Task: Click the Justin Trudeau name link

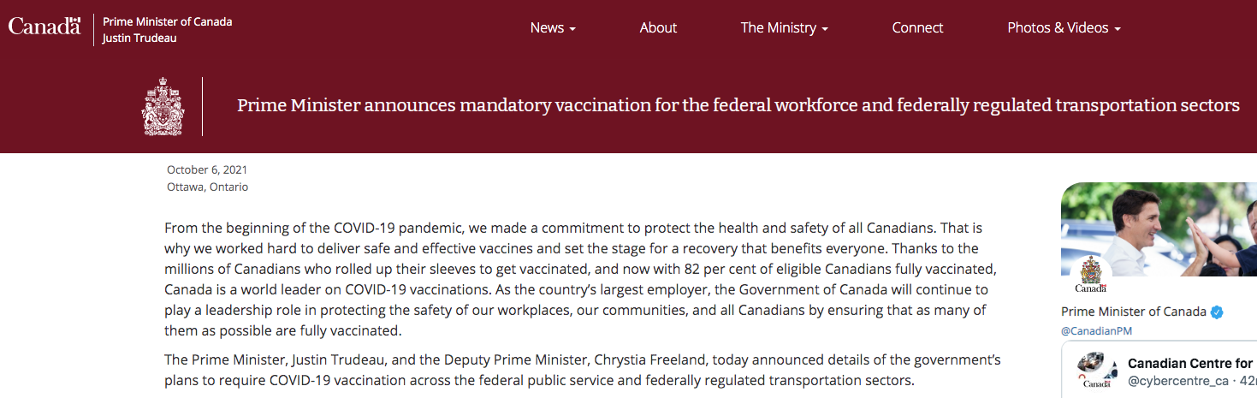Action: (139, 39)
